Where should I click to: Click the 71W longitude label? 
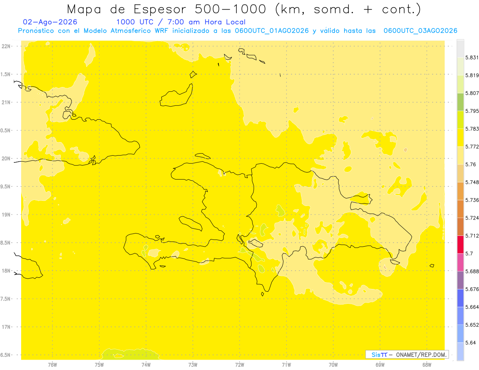(x=286, y=365)
